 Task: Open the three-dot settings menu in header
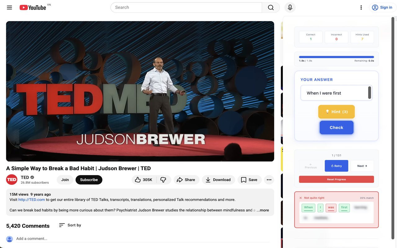click(x=361, y=7)
